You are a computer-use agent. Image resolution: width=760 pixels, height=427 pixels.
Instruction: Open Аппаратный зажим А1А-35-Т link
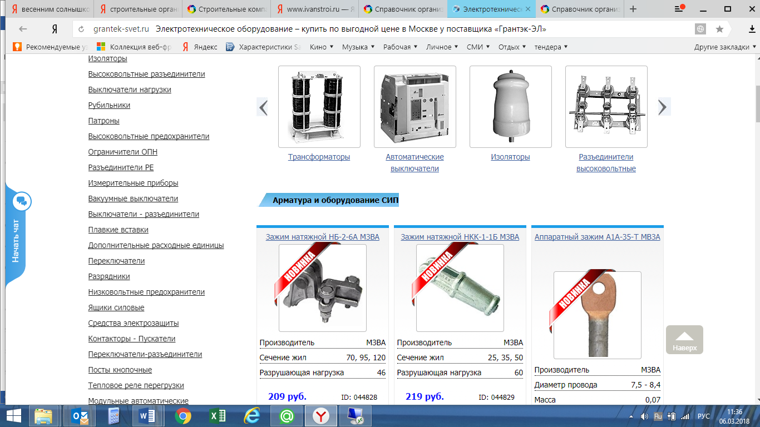(x=597, y=237)
